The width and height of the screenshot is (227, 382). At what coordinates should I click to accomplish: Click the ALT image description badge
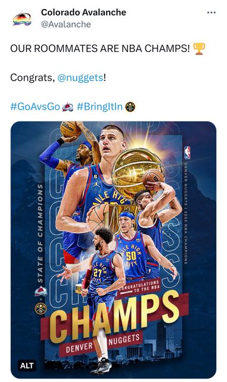point(27,365)
